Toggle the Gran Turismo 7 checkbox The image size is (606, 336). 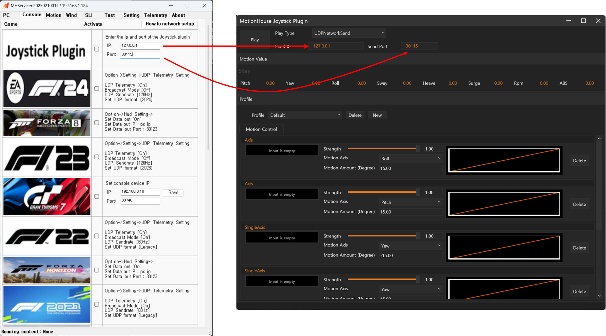pyautogui.click(x=97, y=196)
